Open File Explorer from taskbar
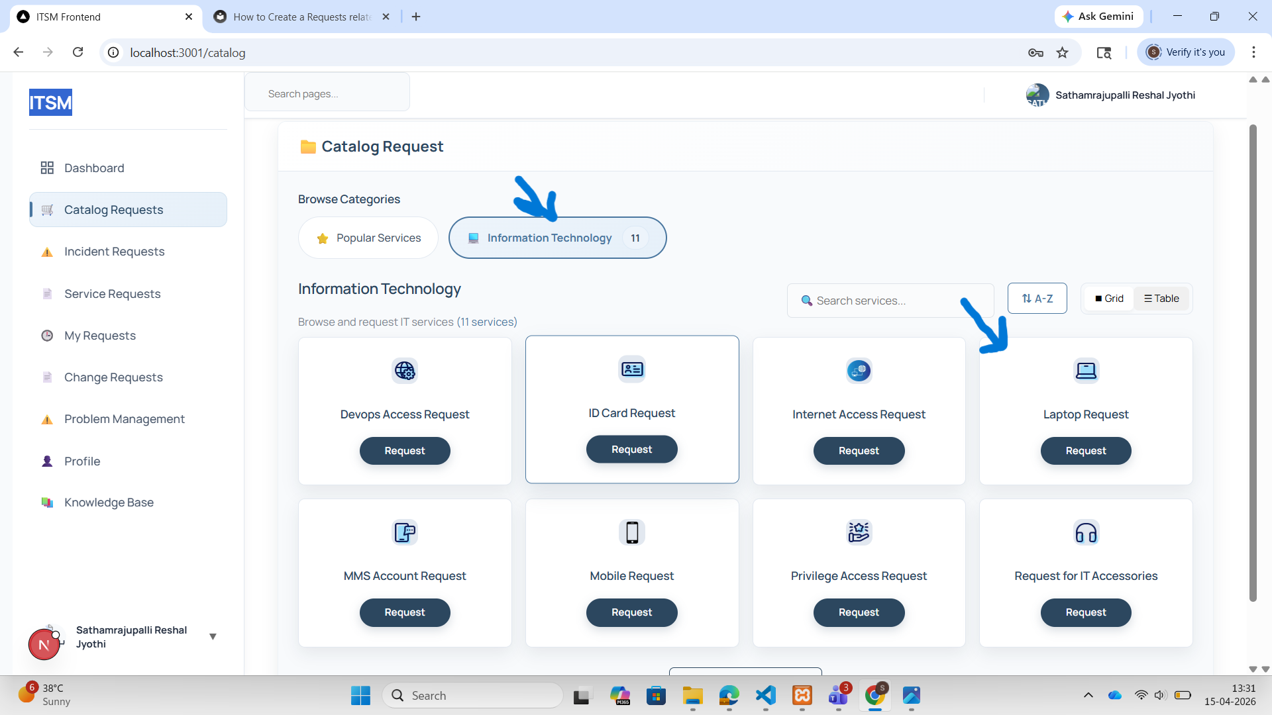This screenshot has width=1272, height=715. [x=693, y=695]
